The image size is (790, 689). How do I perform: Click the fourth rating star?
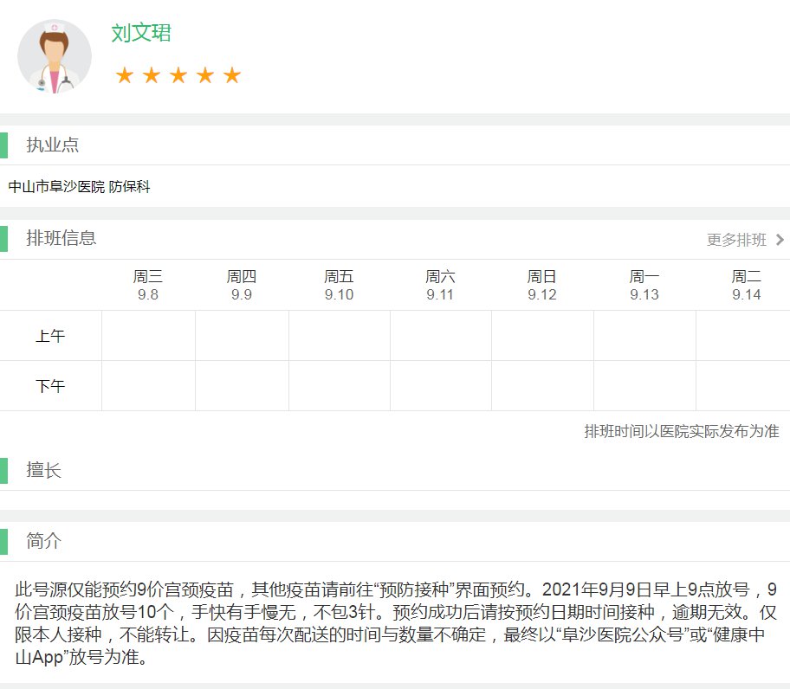point(205,76)
